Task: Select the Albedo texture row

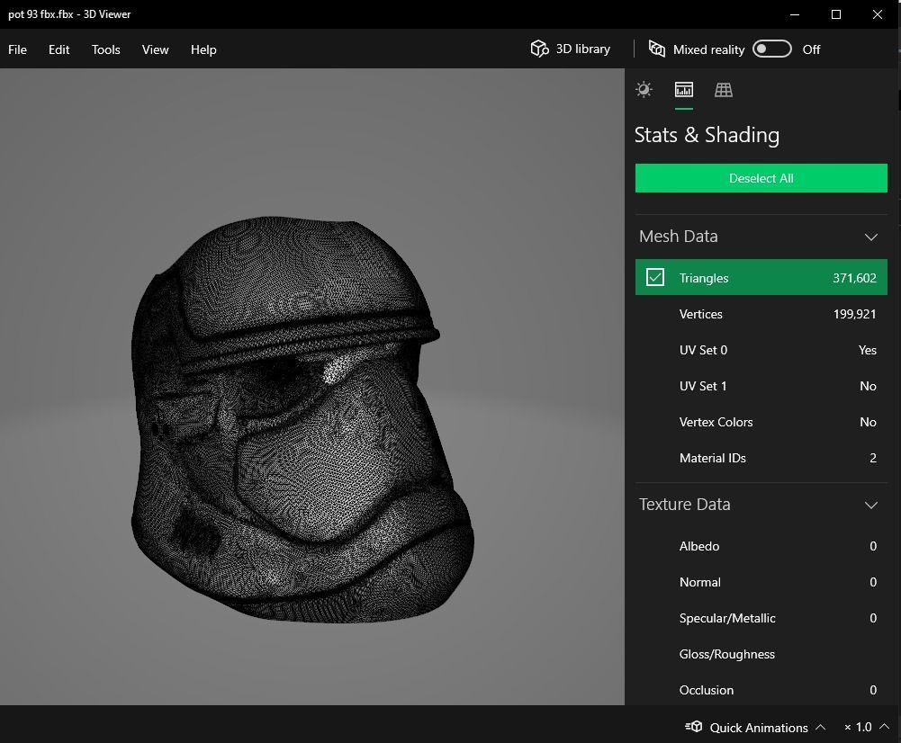Action: [x=761, y=546]
